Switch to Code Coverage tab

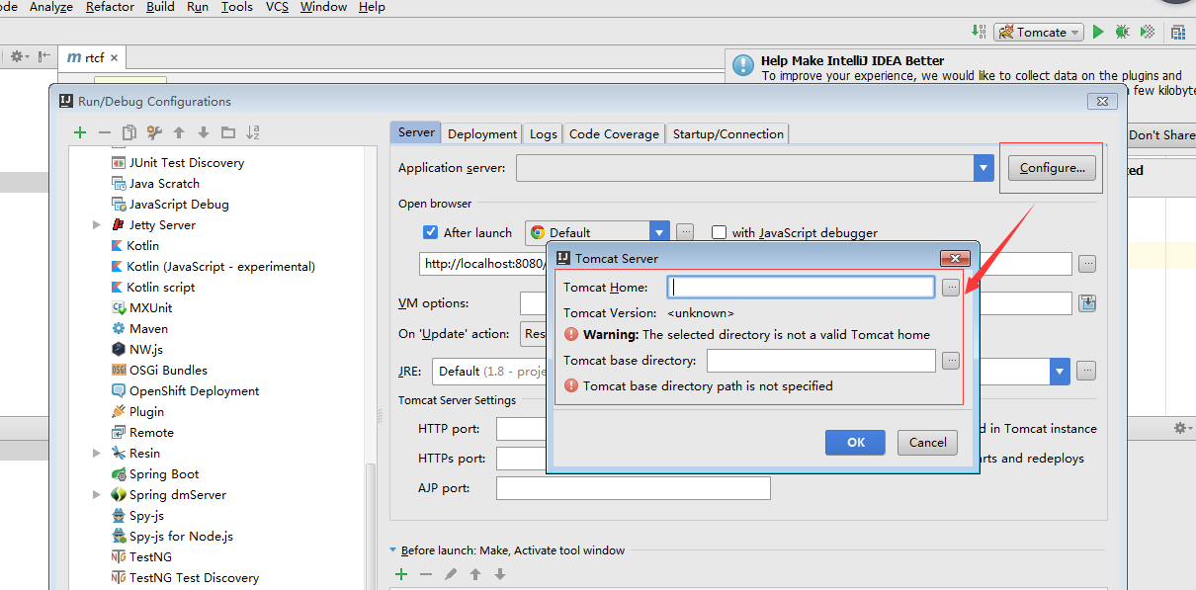(x=614, y=133)
